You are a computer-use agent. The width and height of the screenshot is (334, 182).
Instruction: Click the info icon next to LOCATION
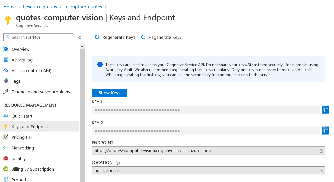(x=118, y=163)
